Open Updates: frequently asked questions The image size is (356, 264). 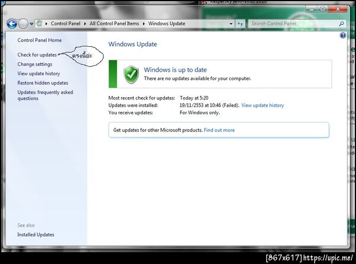(x=45, y=95)
